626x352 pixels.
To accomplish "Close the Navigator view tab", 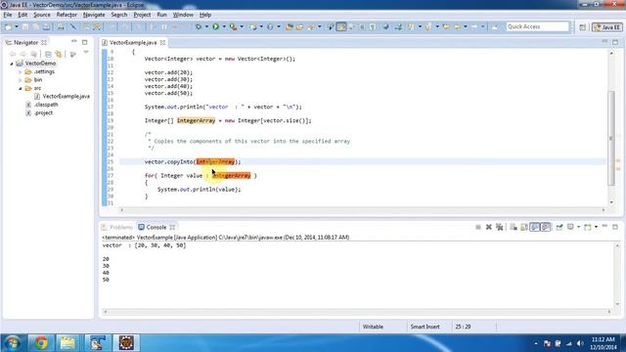I will pos(44,42).
